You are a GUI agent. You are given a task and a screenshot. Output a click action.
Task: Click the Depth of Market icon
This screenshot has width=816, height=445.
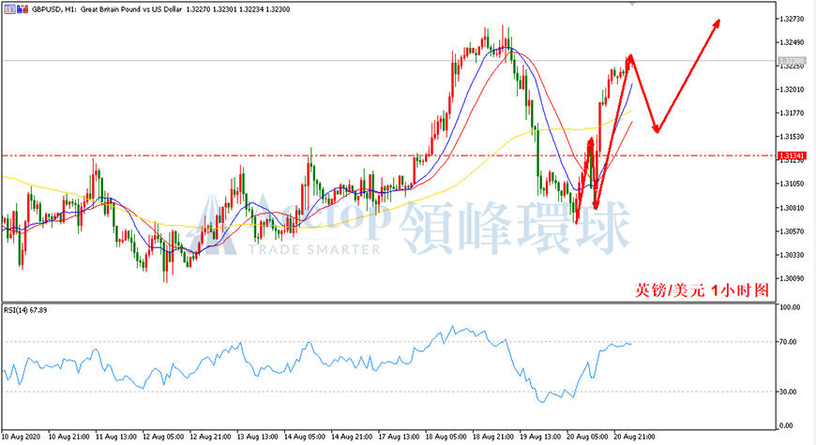(x=23, y=8)
